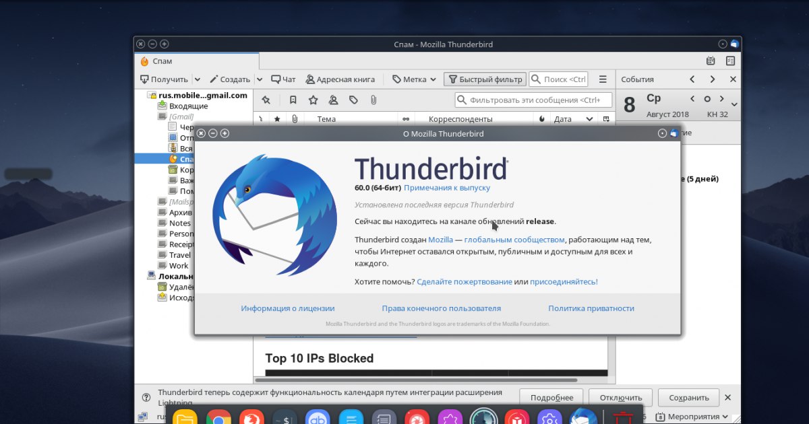
Task: Click the Подробнее button
Action: pyautogui.click(x=551, y=397)
